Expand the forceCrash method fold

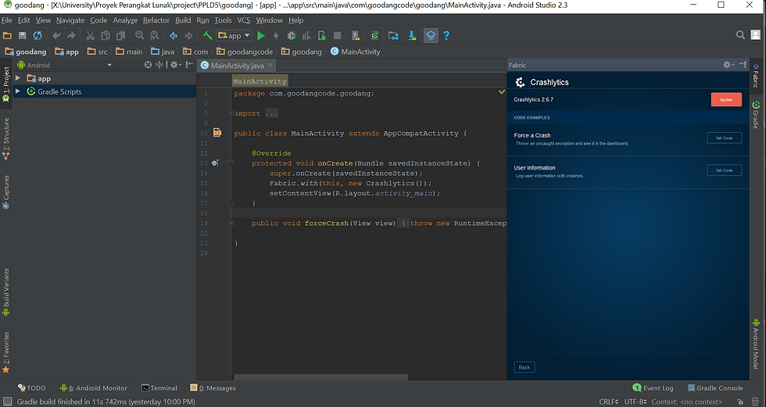(231, 223)
